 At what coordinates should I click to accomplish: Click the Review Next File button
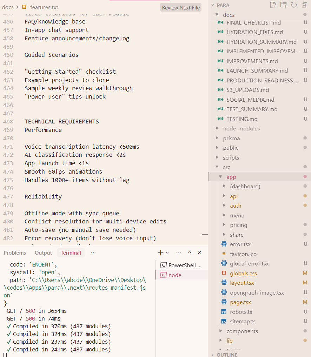pyautogui.click(x=181, y=7)
